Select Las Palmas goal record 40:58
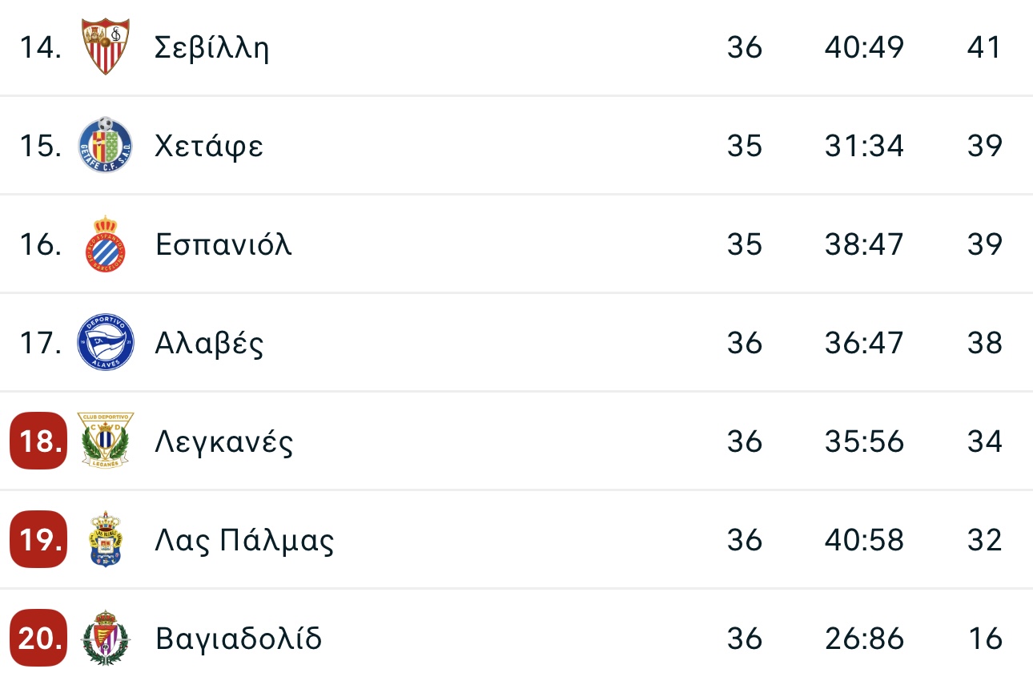Screen dimensions: 1033x677 (864, 540)
